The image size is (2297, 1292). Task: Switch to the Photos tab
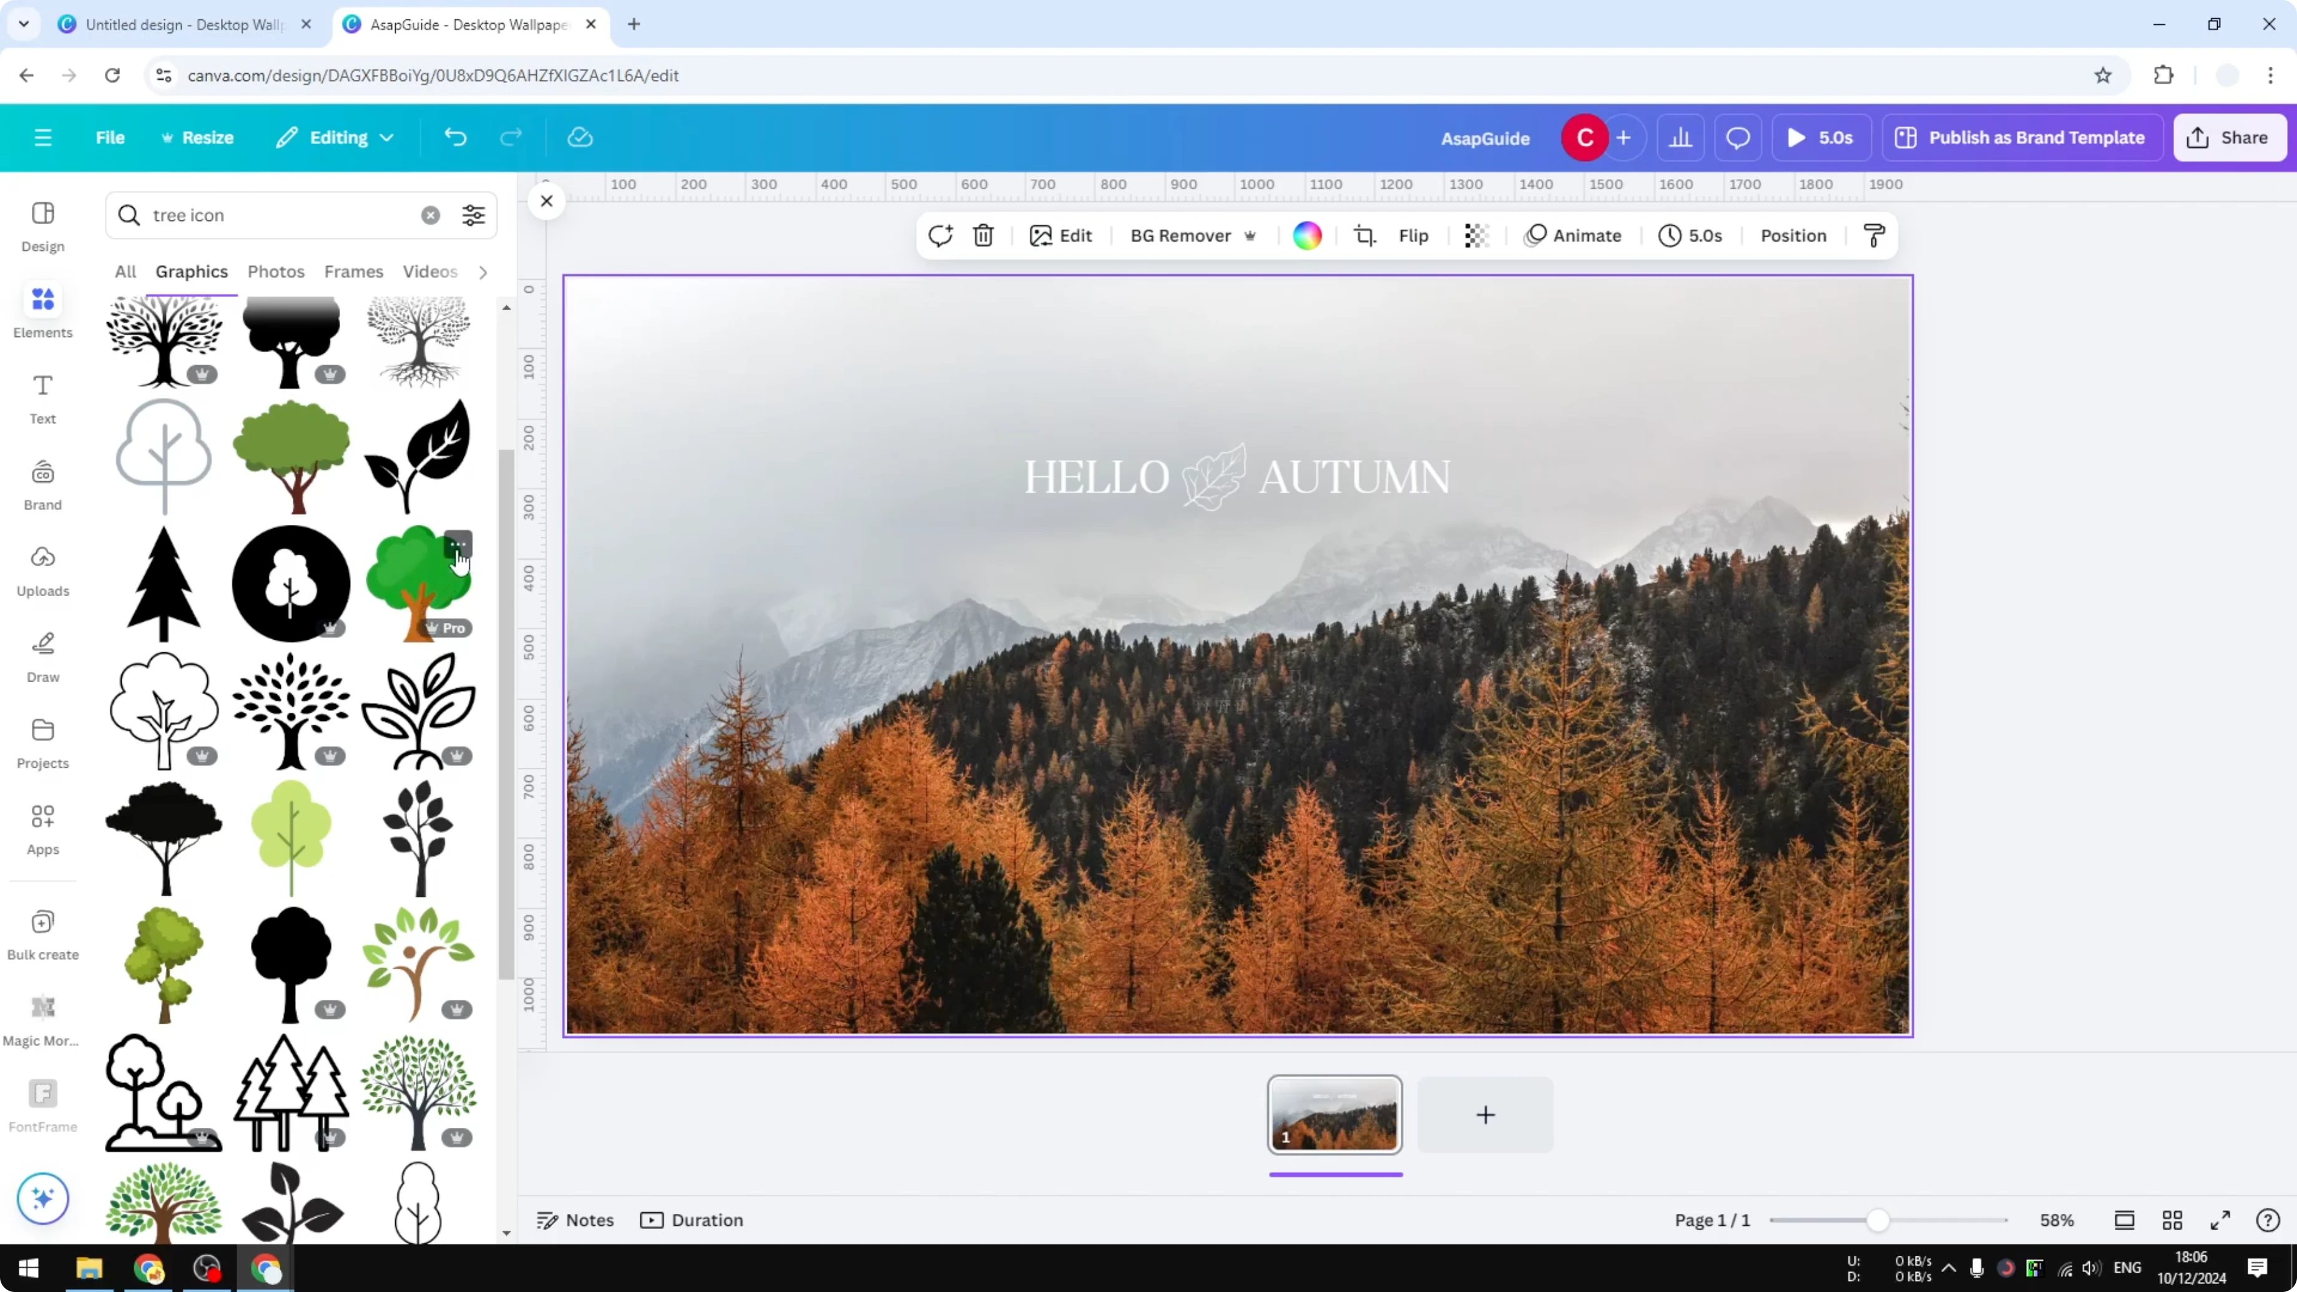pos(275,272)
